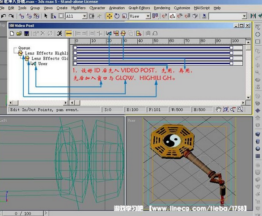Click the Add Image Layer Event icon
Screen dimensions: 262x216
click(x=131, y=34)
